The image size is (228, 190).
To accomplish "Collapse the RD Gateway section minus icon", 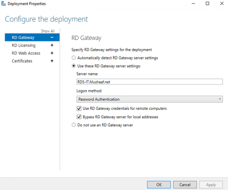I will tap(52, 38).
